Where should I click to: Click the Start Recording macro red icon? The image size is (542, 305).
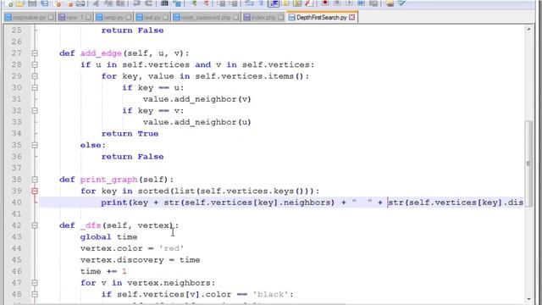[325, 3]
